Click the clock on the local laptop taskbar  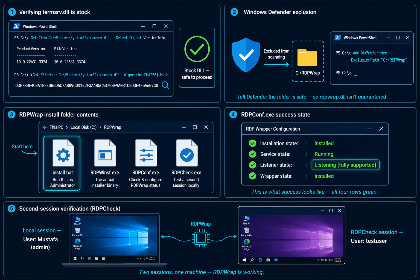coord(152,258)
